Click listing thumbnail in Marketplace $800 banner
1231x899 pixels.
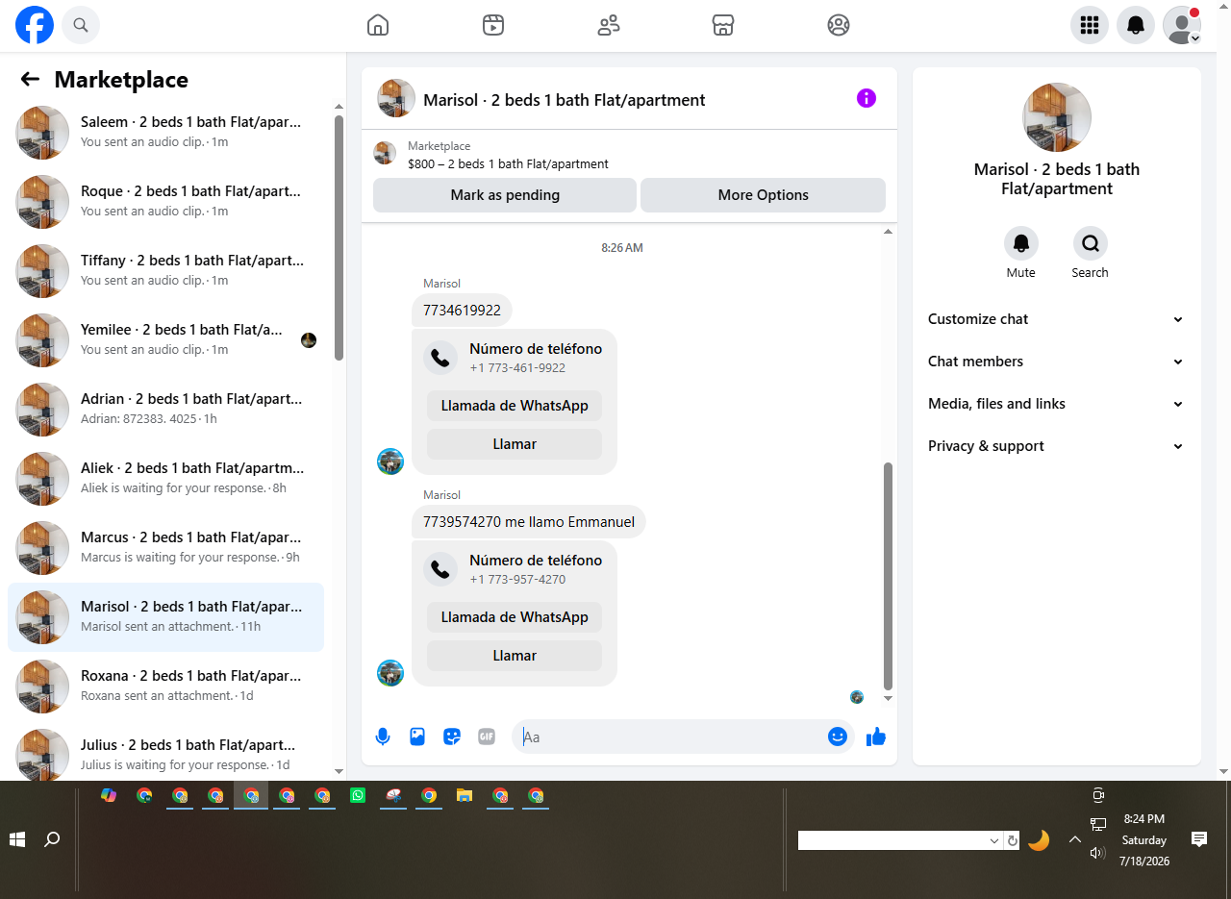coord(385,153)
